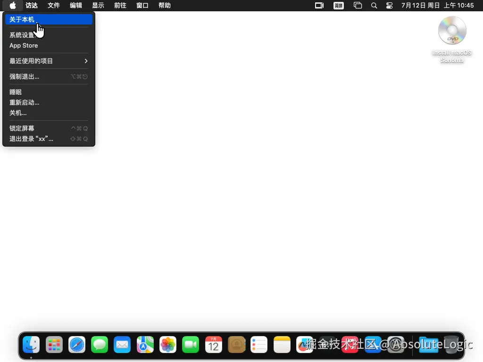Open the 前往 menu
The image size is (483, 362).
[120, 6]
